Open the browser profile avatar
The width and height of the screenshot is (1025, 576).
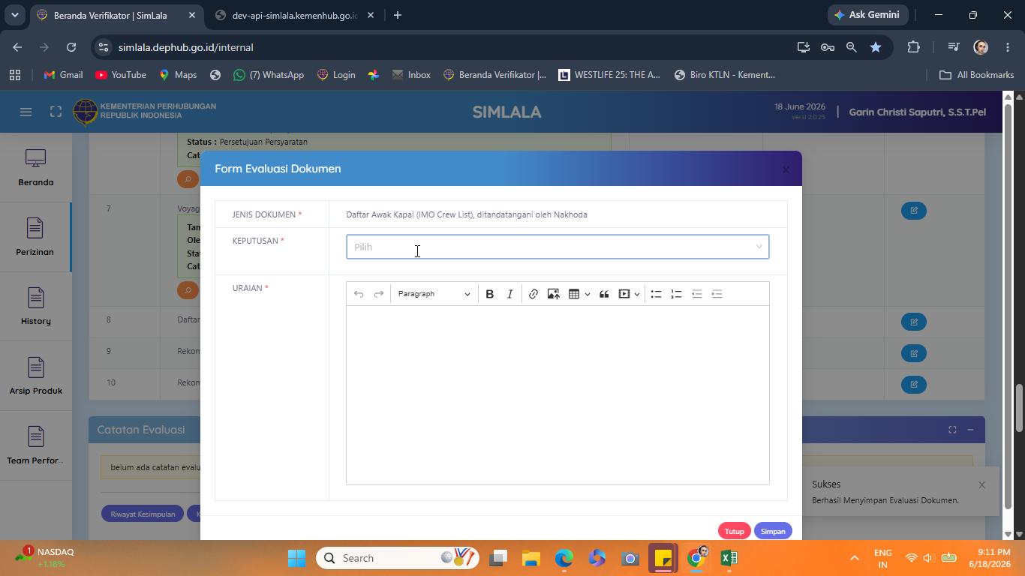(x=981, y=47)
